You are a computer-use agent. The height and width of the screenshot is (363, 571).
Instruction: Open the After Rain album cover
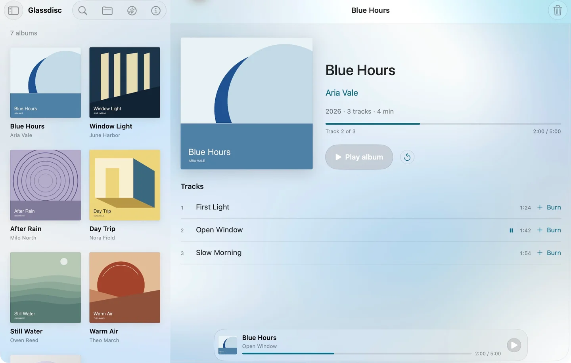tap(46, 185)
